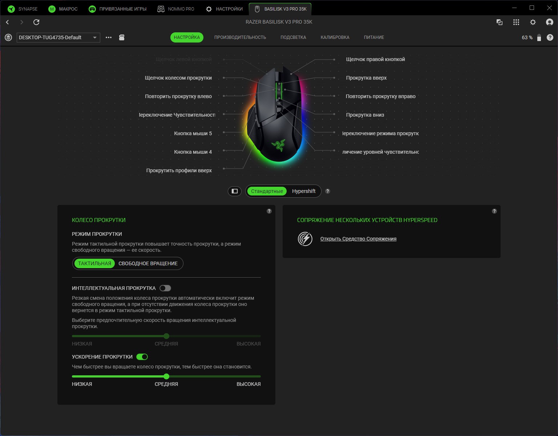Toggle the sidebar view icon button
Screen dimensions: 558x436
coord(235,191)
